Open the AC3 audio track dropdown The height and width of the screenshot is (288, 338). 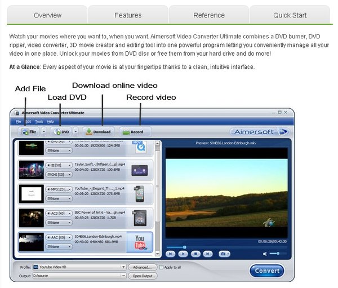tap(59, 214)
